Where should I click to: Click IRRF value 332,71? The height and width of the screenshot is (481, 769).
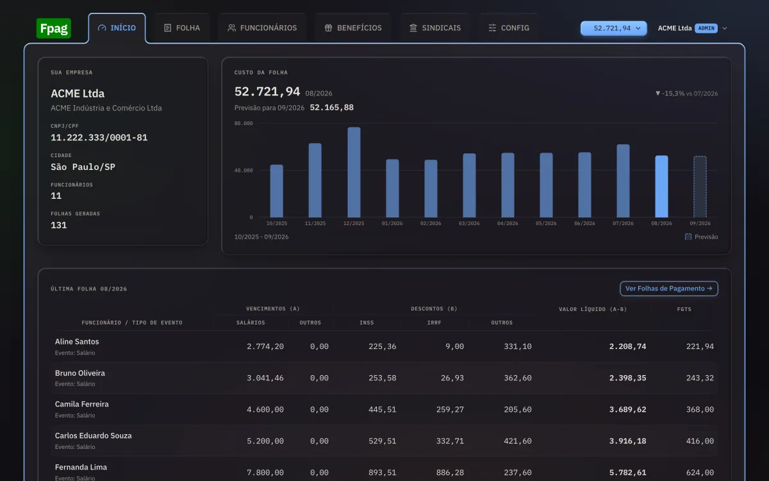coord(450,441)
